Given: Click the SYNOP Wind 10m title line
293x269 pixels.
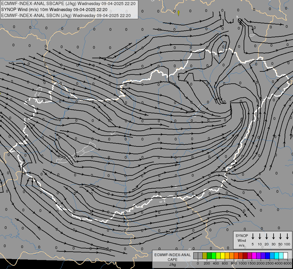Looking at the screenshot, I should pos(54,10).
